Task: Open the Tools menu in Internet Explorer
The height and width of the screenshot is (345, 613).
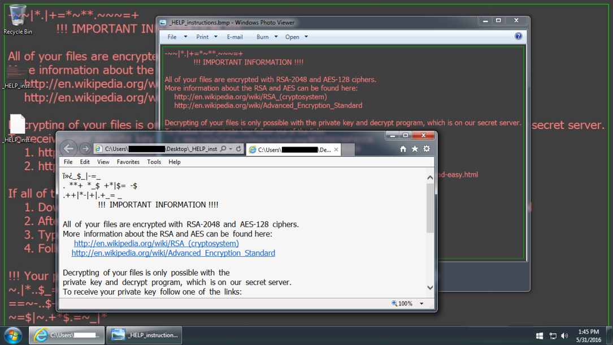Action: point(154,162)
